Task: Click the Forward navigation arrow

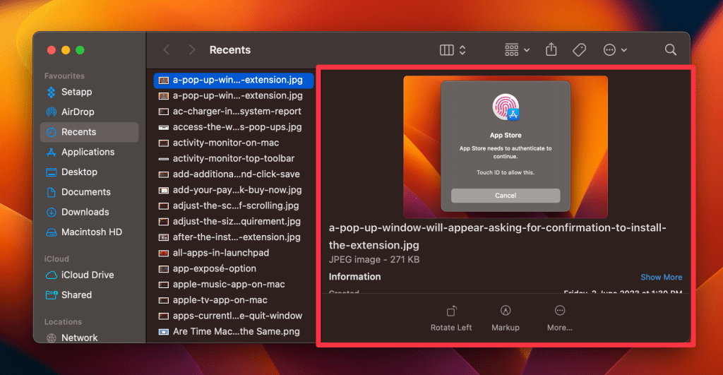Action: (192, 50)
